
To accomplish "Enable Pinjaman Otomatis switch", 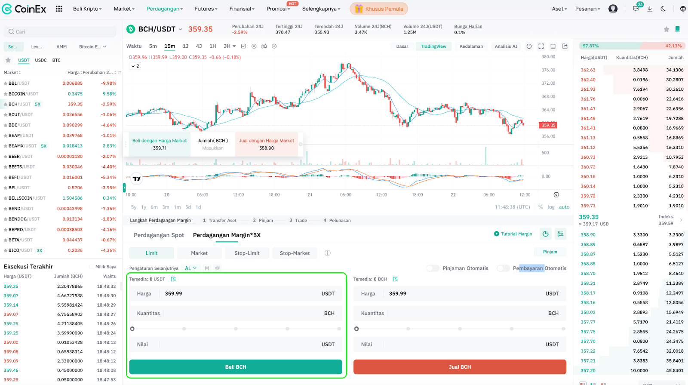I will [x=433, y=268].
